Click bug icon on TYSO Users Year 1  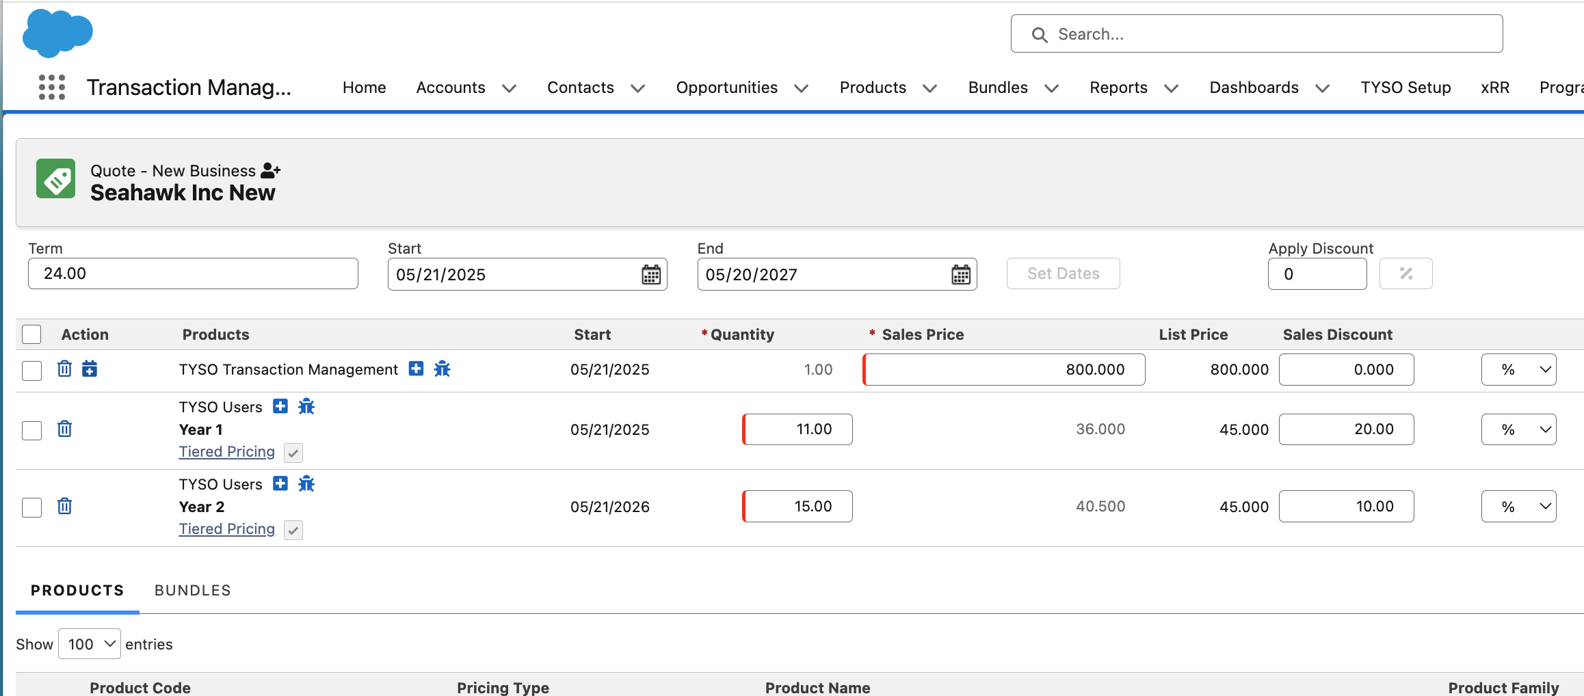pyautogui.click(x=306, y=407)
